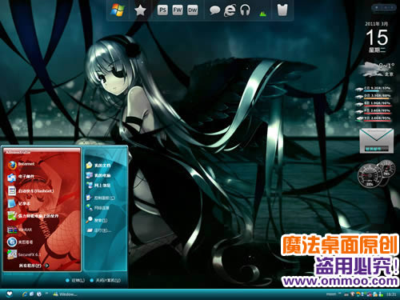Launch Photoshop from the PS dock icon

(x=162, y=10)
